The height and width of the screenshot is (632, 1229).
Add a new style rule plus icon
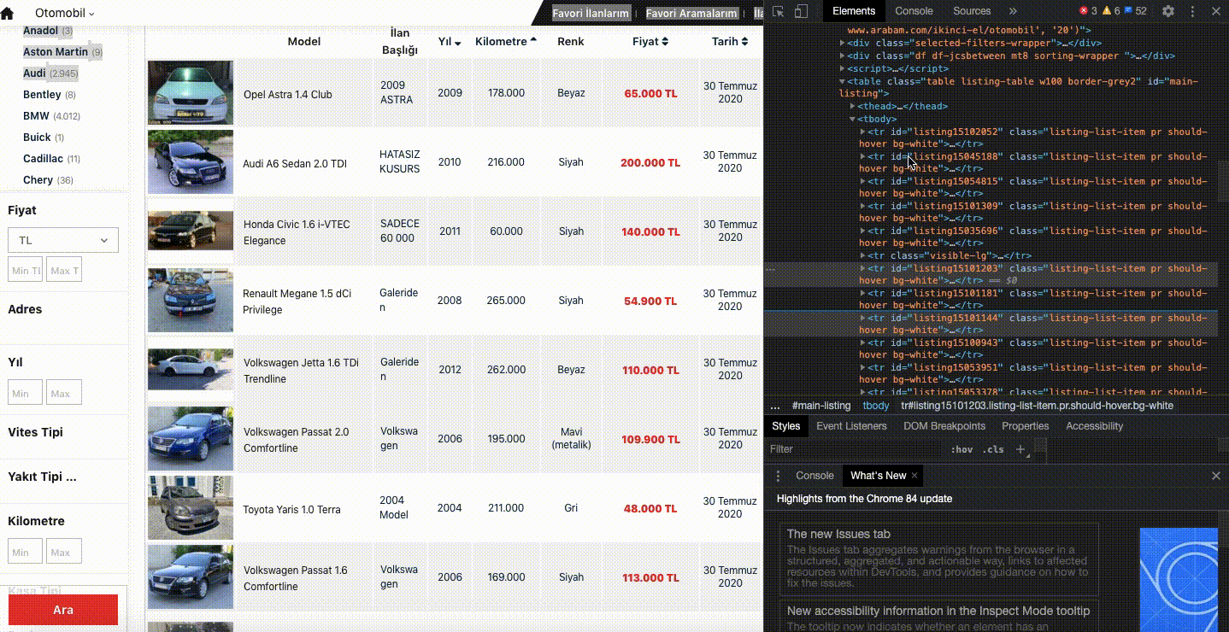[x=1020, y=449]
